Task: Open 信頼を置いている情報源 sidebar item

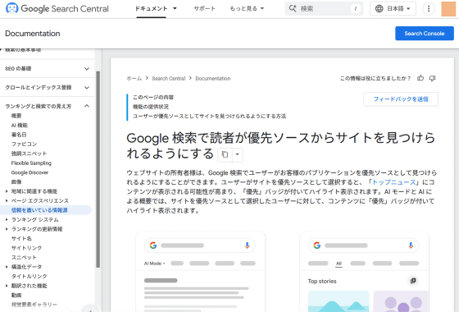Action: [46, 210]
